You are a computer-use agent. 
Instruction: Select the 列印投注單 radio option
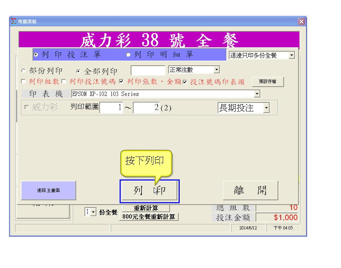[x=36, y=54]
